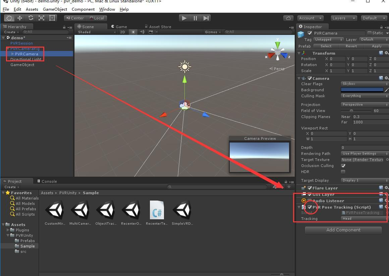389x276 pixels.
Task: Open the Target Display dropdown
Action: 365,180
